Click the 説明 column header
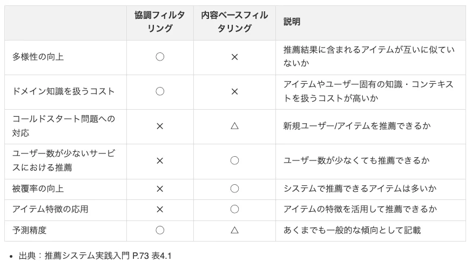 coord(292,22)
